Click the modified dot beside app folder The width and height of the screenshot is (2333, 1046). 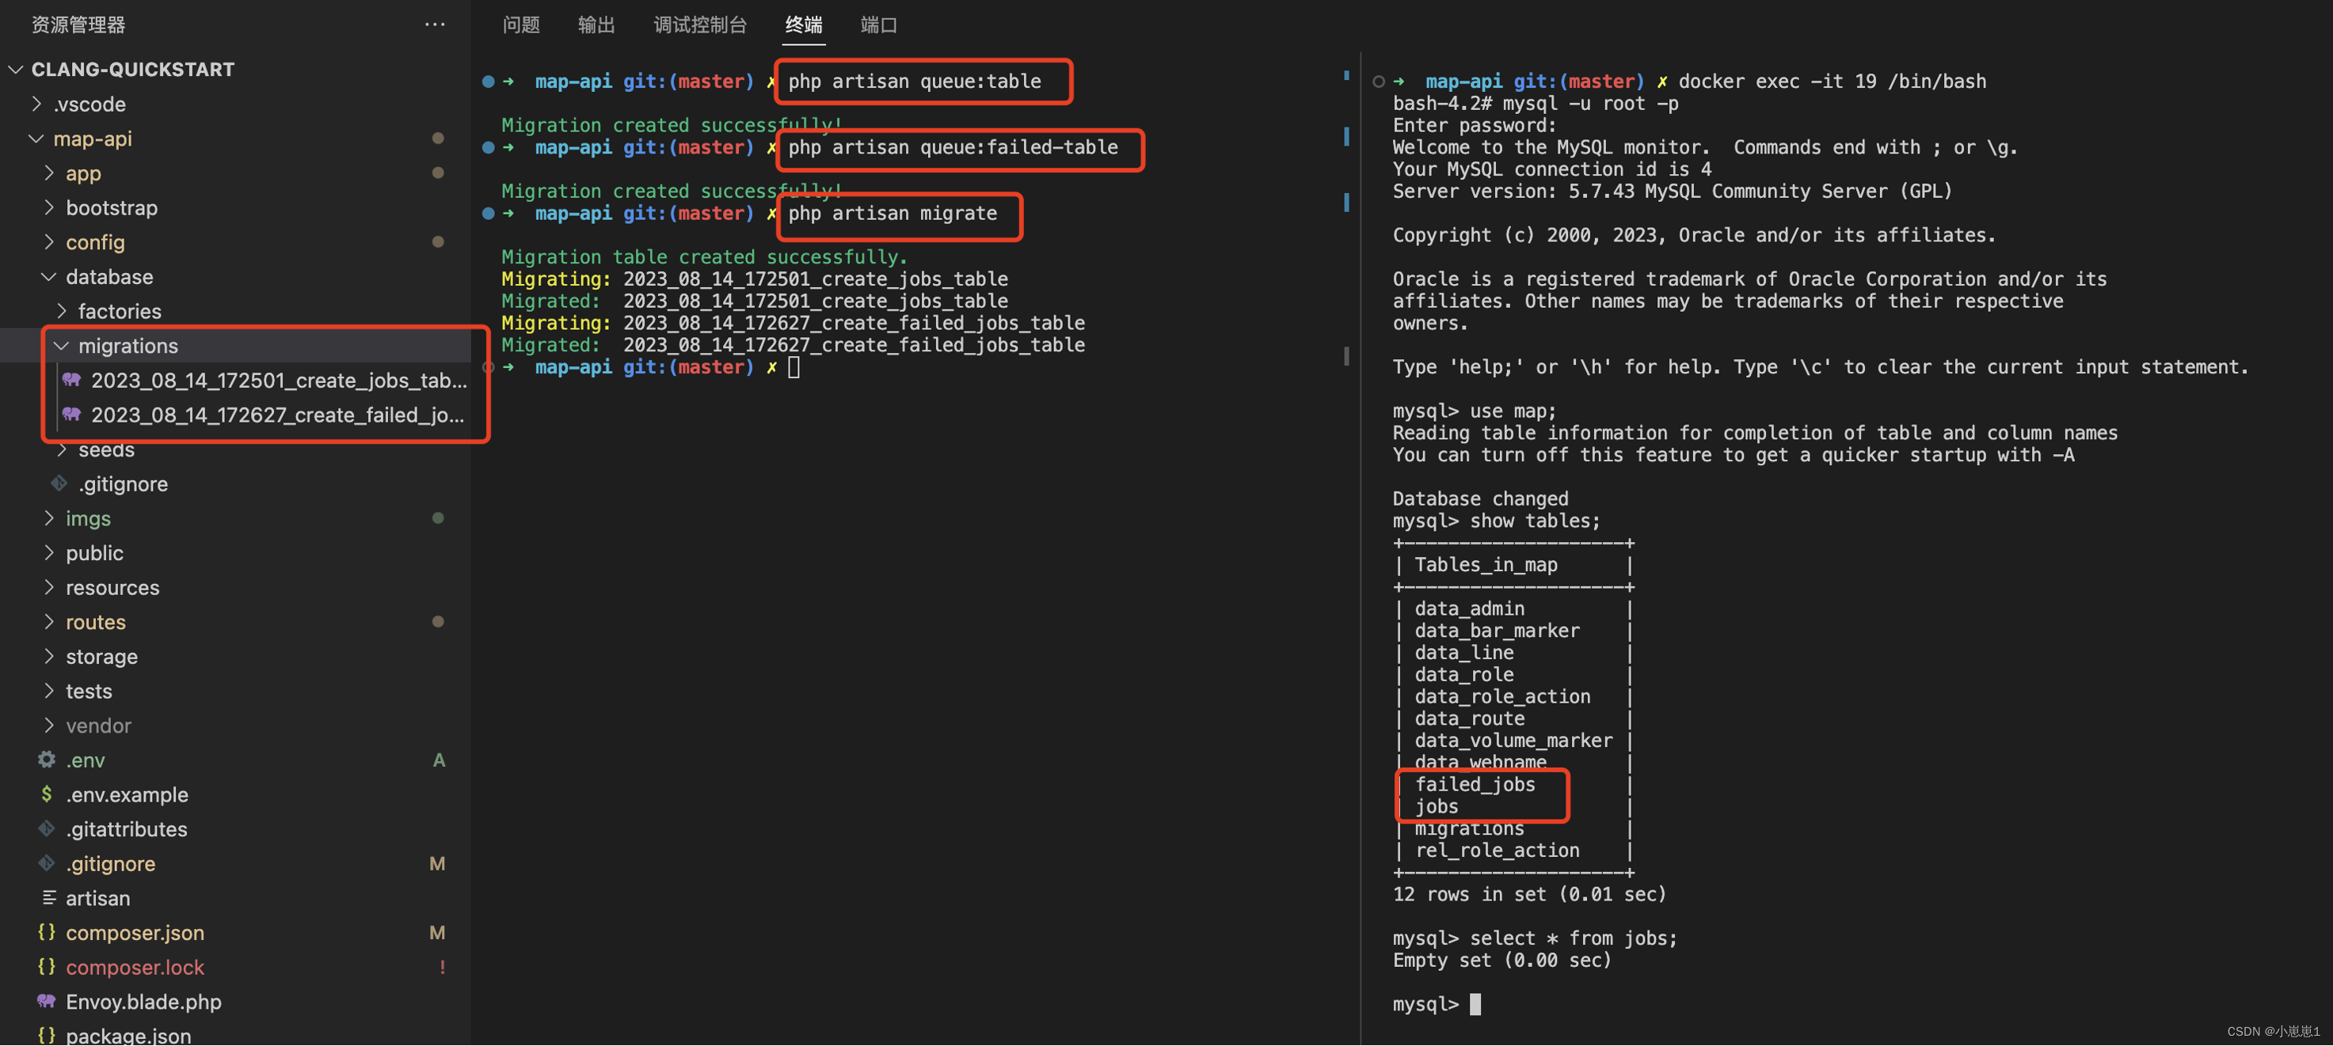coord(437,172)
